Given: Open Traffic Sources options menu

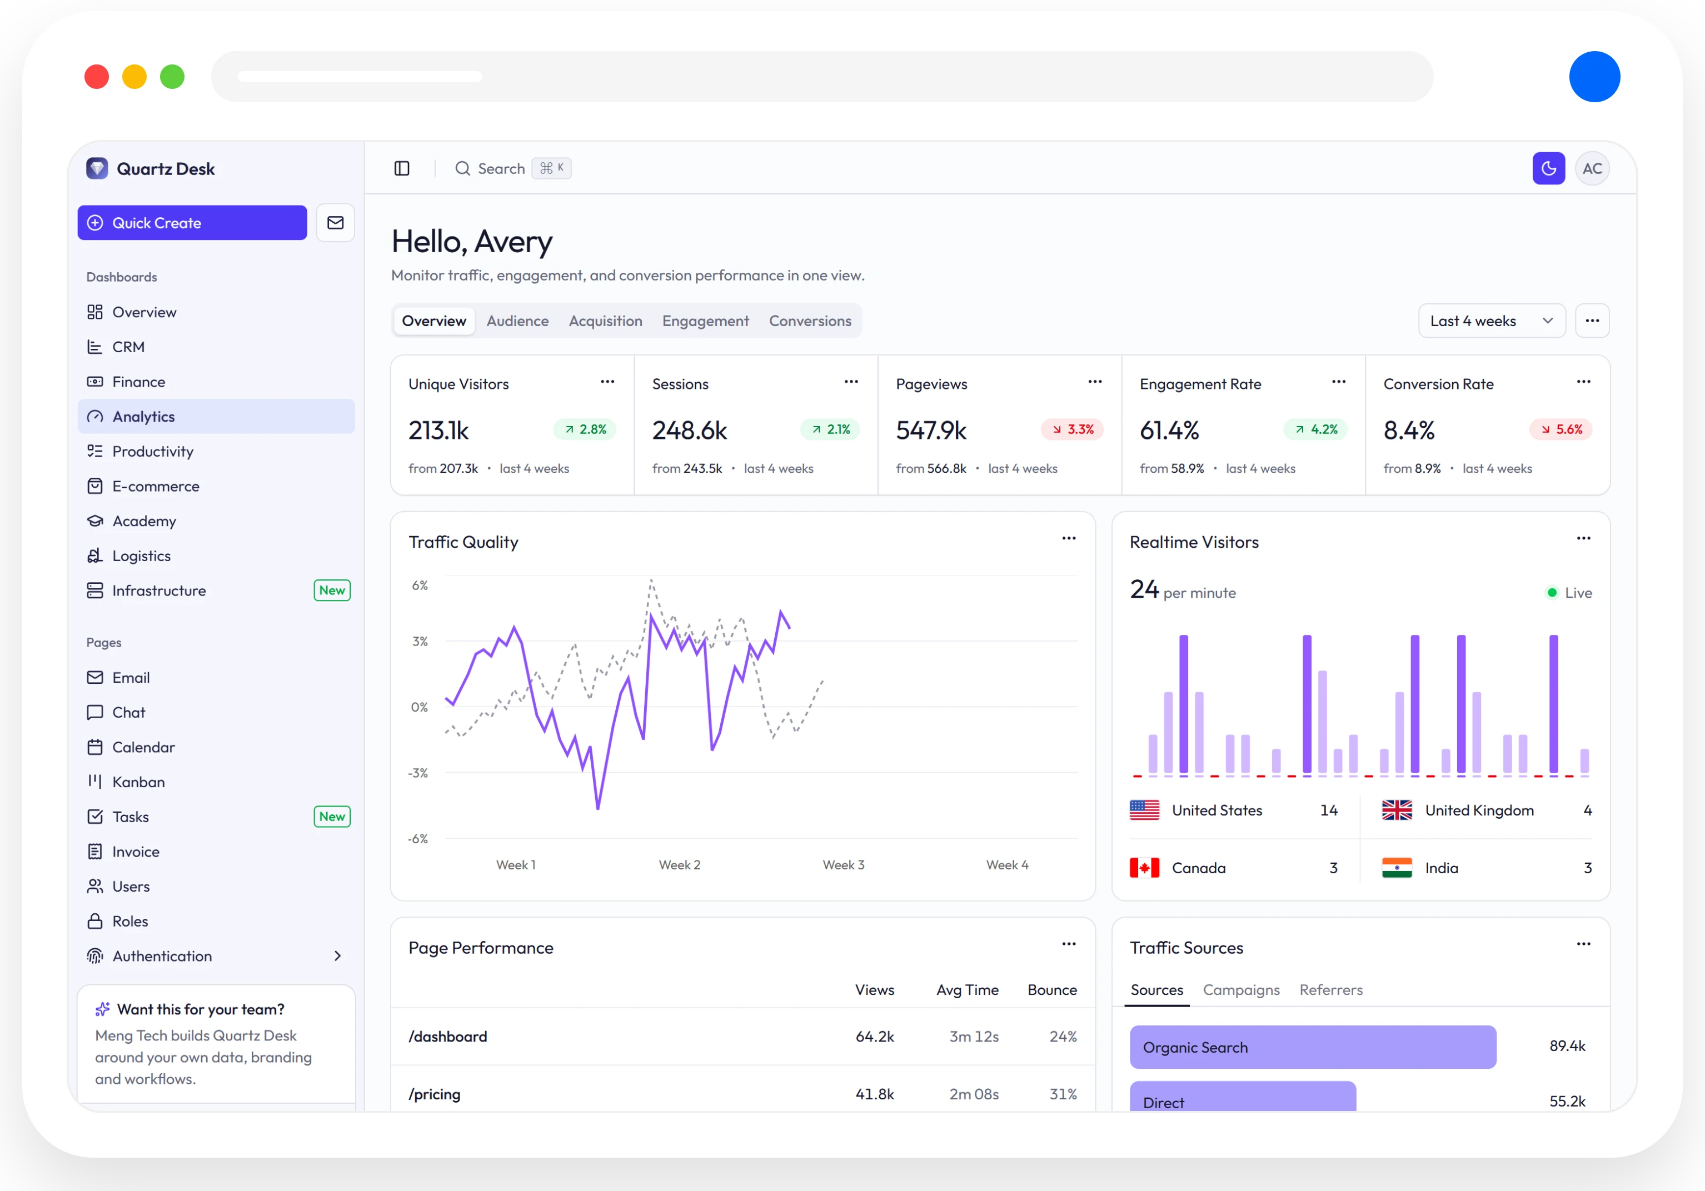Looking at the screenshot, I should (1583, 945).
